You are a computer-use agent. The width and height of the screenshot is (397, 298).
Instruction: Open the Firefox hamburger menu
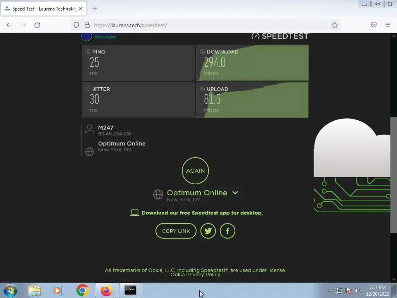[388, 25]
